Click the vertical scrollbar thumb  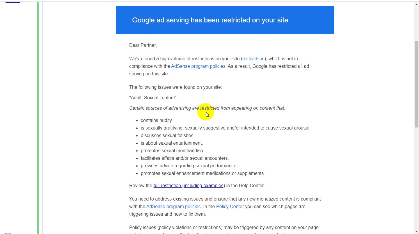coord(416,84)
